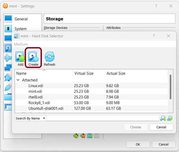
Task: Open Search By Name dropdown
Action: tap(31, 118)
